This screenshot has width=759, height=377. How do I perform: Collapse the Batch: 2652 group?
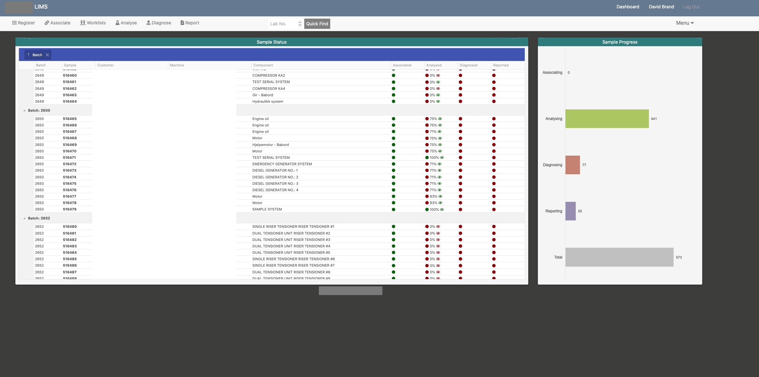pos(24,218)
